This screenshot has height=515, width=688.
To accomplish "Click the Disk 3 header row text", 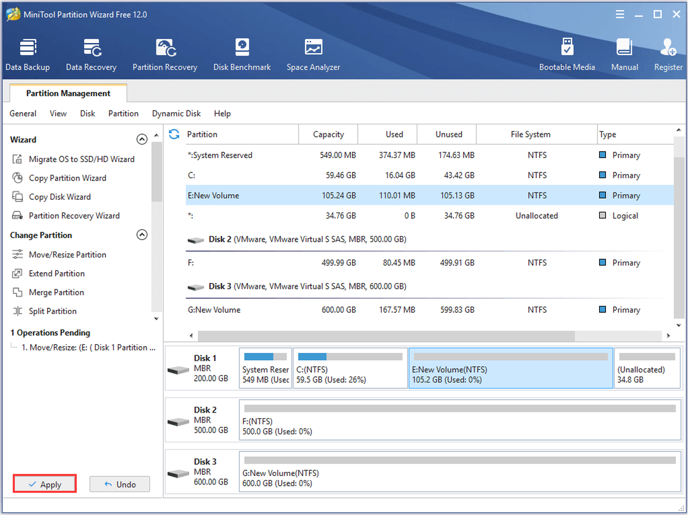I will [x=307, y=286].
